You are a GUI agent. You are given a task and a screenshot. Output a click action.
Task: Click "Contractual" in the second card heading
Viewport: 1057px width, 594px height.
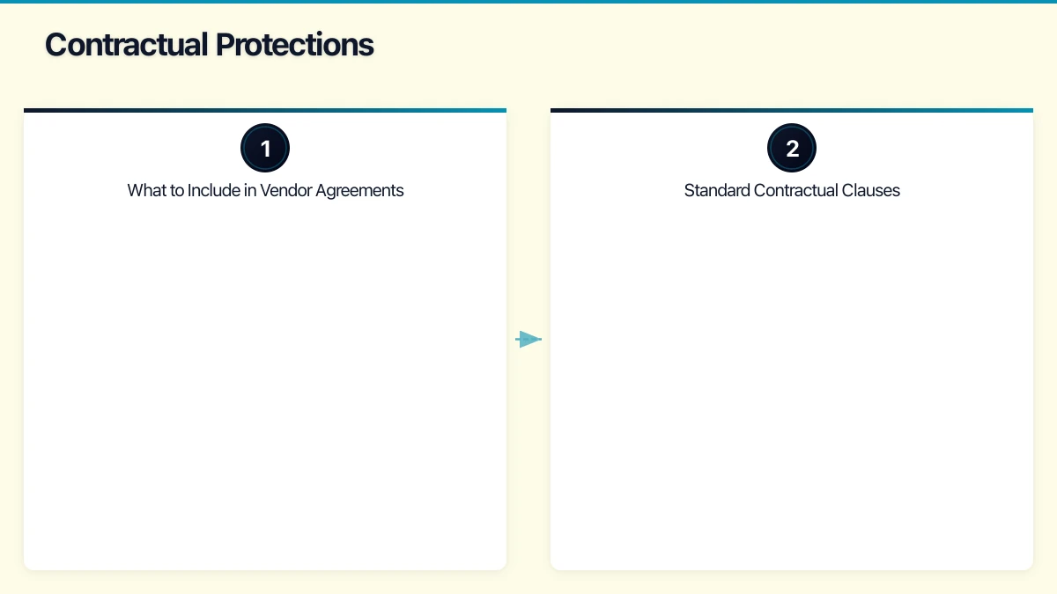tap(795, 190)
